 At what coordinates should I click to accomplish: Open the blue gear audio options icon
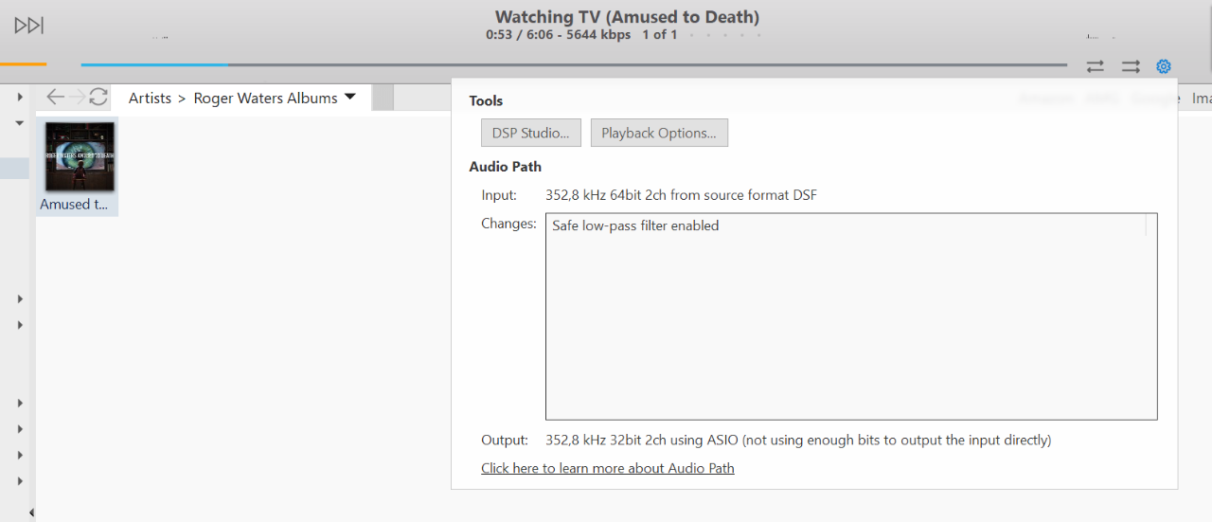[1164, 66]
